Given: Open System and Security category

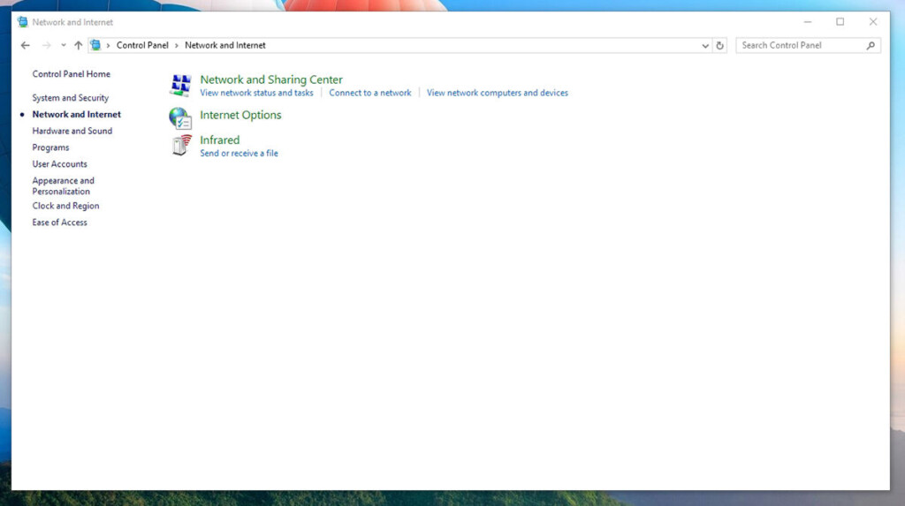Looking at the screenshot, I should tap(71, 98).
